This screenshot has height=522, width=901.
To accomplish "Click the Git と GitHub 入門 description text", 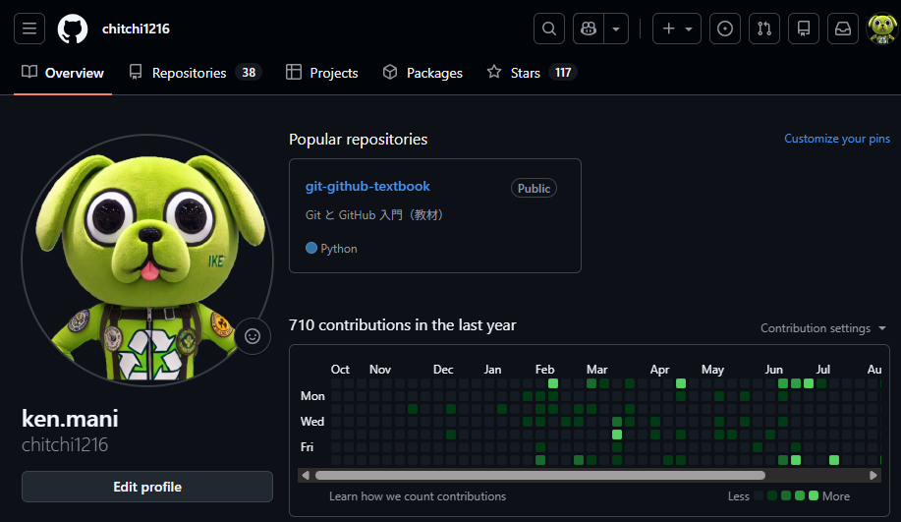I will pyautogui.click(x=374, y=215).
